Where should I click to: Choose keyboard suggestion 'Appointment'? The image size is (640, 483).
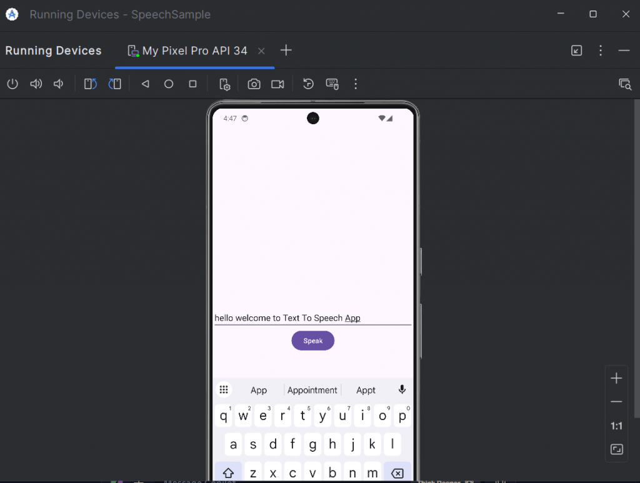coord(312,390)
